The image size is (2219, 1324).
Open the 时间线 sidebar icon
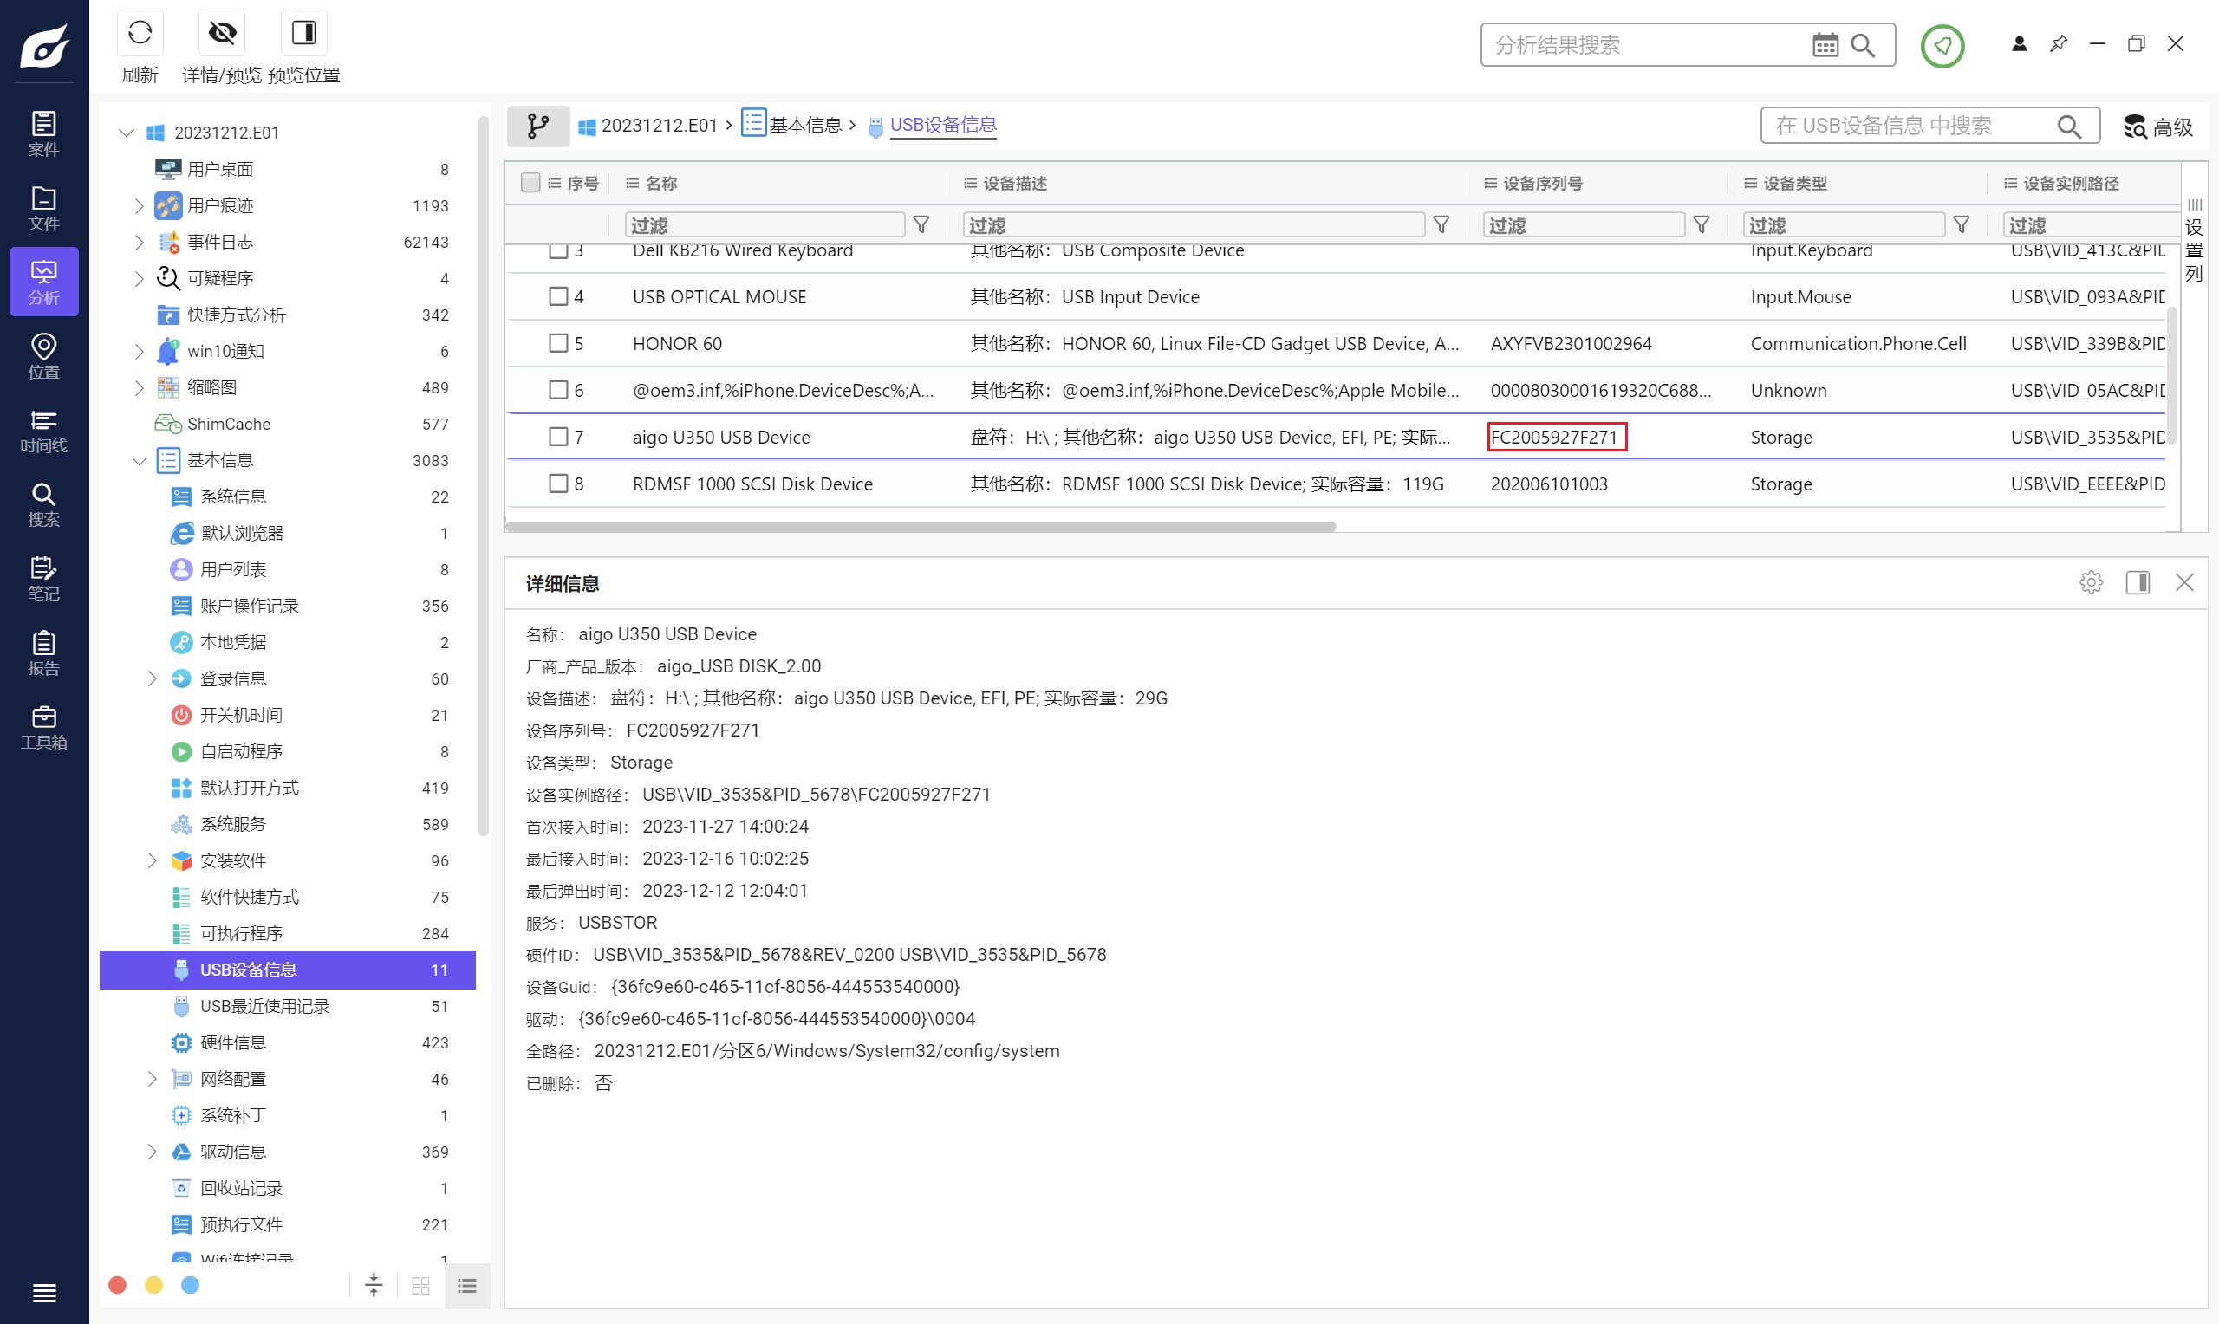pos(43,430)
